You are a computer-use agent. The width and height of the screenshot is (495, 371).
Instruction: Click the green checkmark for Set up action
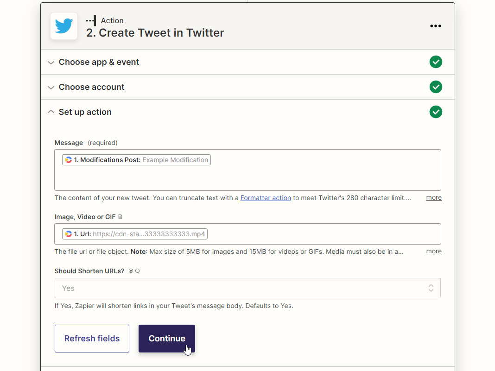[x=436, y=112]
